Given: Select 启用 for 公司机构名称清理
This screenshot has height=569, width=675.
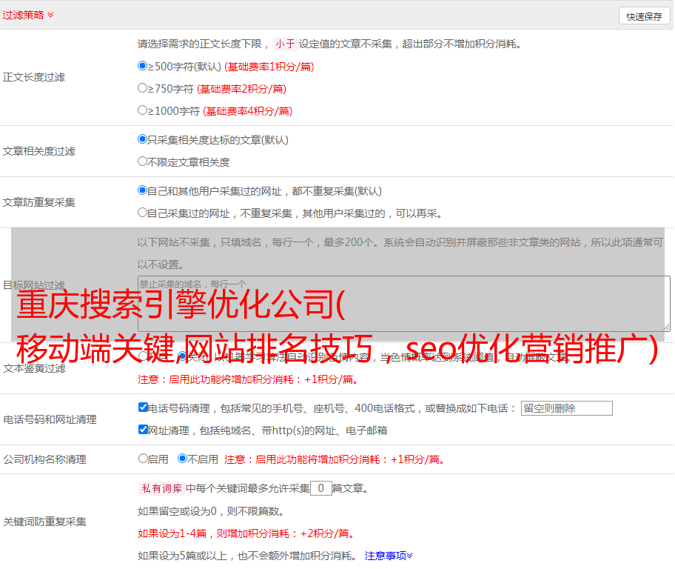Looking at the screenshot, I should 143,459.
